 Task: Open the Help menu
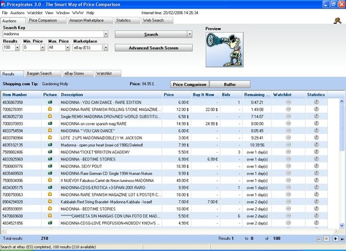coord(90,13)
